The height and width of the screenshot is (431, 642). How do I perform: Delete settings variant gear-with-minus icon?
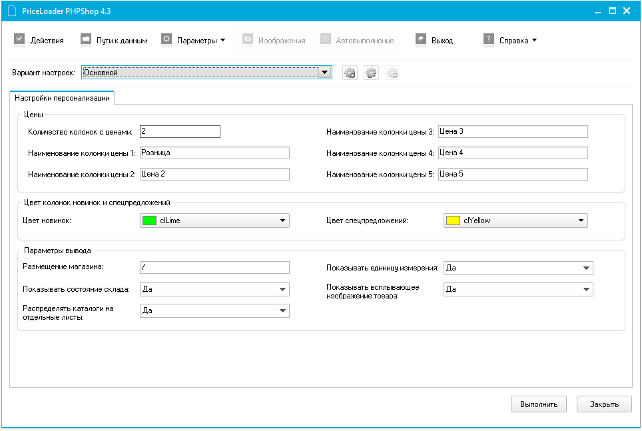click(393, 73)
